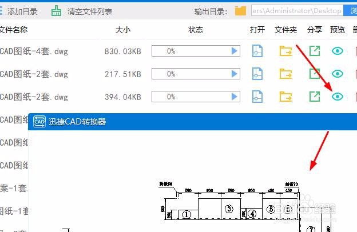This screenshot has width=357, height=232.
Task: Start conversion of the 217.51KB file
Action: 235,74
